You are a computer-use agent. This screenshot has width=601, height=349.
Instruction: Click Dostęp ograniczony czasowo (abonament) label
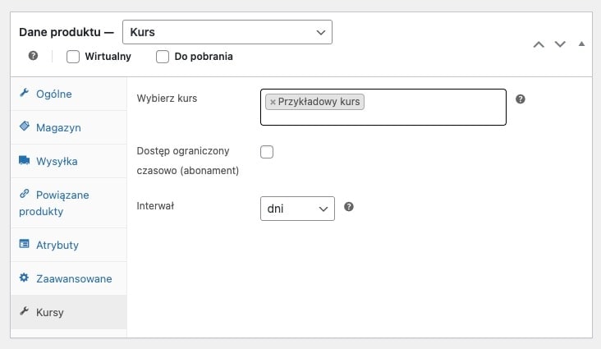coord(188,161)
